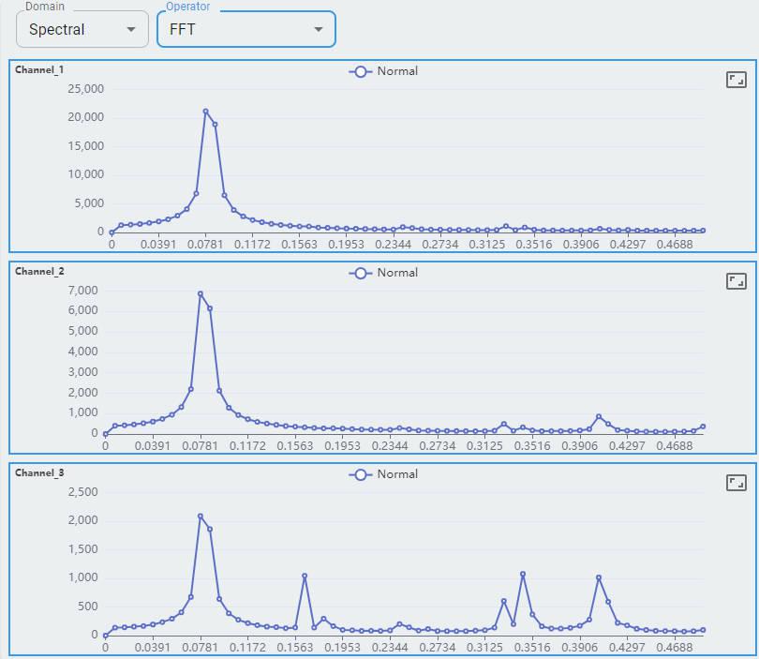Click the tallest peak point in Channel_2
This screenshot has width=759, height=659.
click(200, 294)
